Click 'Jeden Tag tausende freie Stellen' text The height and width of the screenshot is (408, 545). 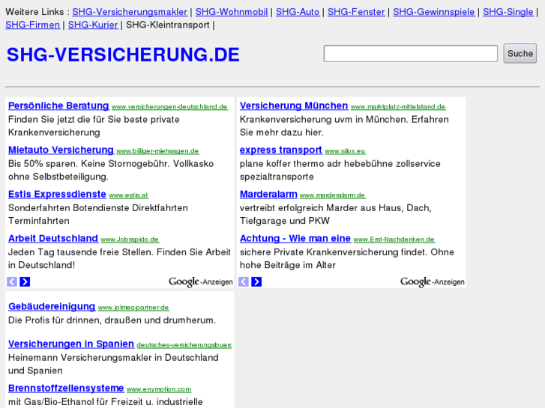[x=119, y=259]
